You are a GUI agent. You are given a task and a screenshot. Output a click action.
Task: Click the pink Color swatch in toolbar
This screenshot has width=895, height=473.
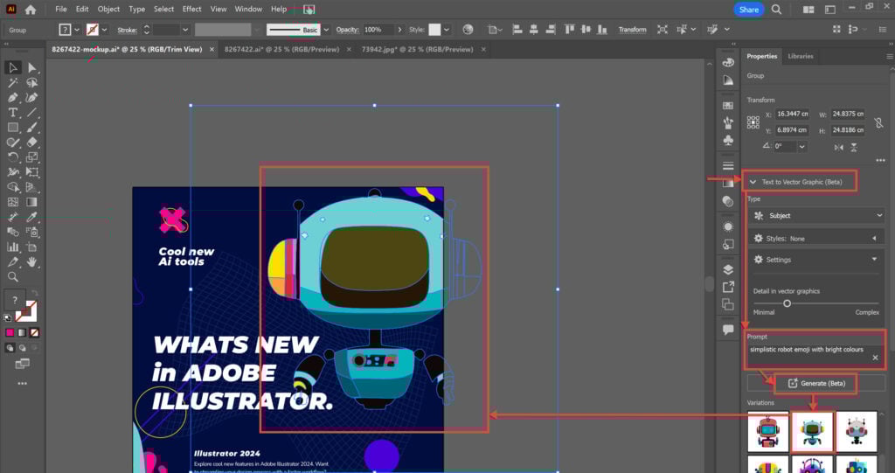click(x=10, y=332)
